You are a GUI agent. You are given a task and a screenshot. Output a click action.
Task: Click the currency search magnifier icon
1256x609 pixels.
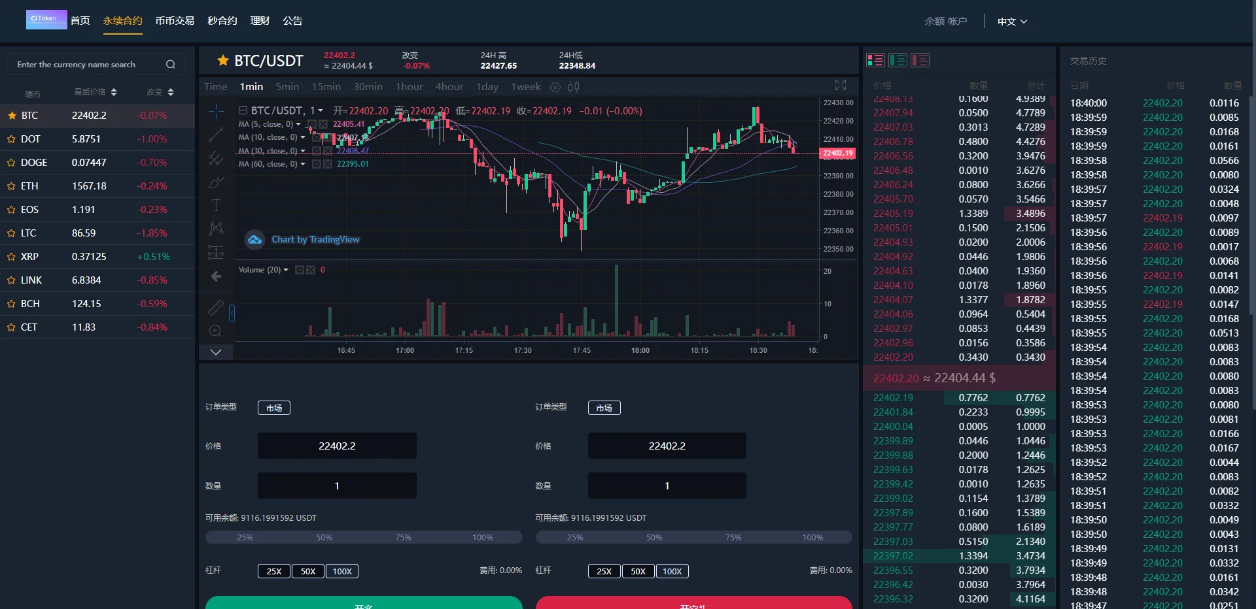171,65
